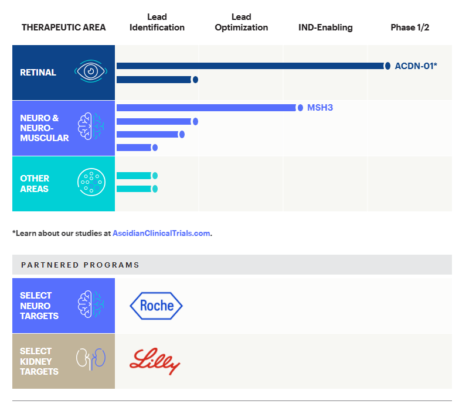This screenshot has width=459, height=411.
Task: Click the kidney icon in Select Kidney Targets
Action: pyautogui.click(x=91, y=359)
